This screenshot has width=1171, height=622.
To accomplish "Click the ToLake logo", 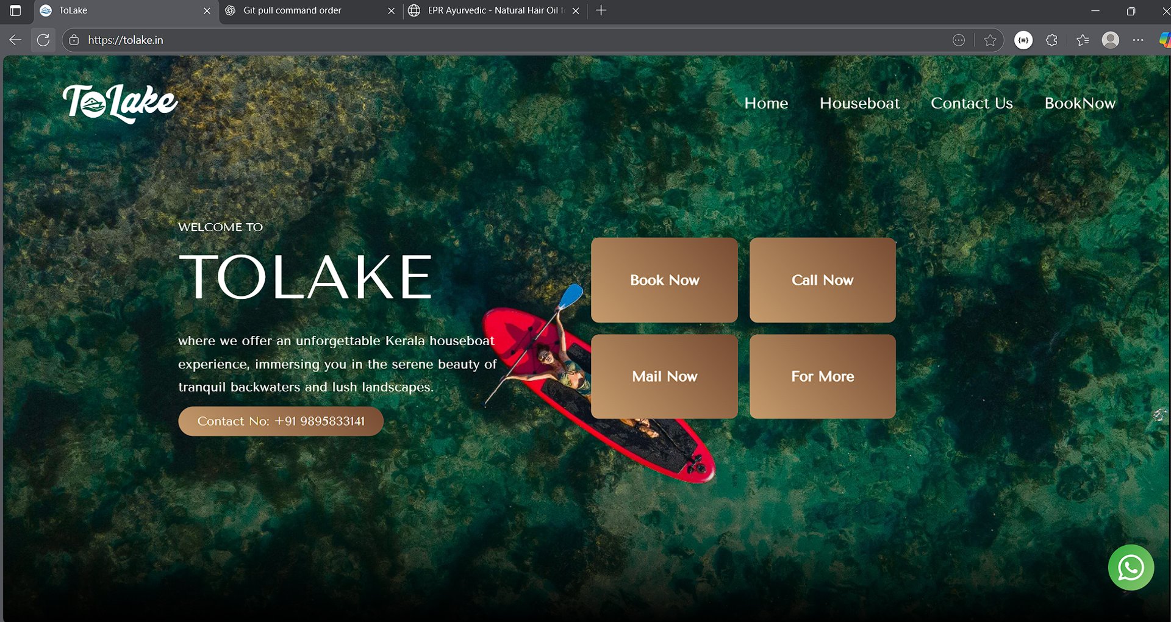I will pos(120,103).
